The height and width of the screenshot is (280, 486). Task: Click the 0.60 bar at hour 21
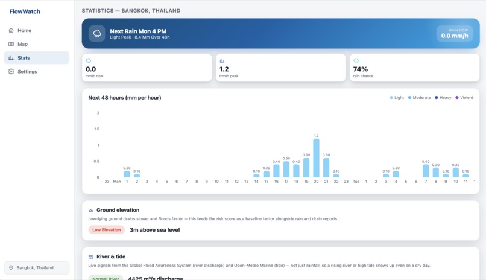(x=326, y=168)
